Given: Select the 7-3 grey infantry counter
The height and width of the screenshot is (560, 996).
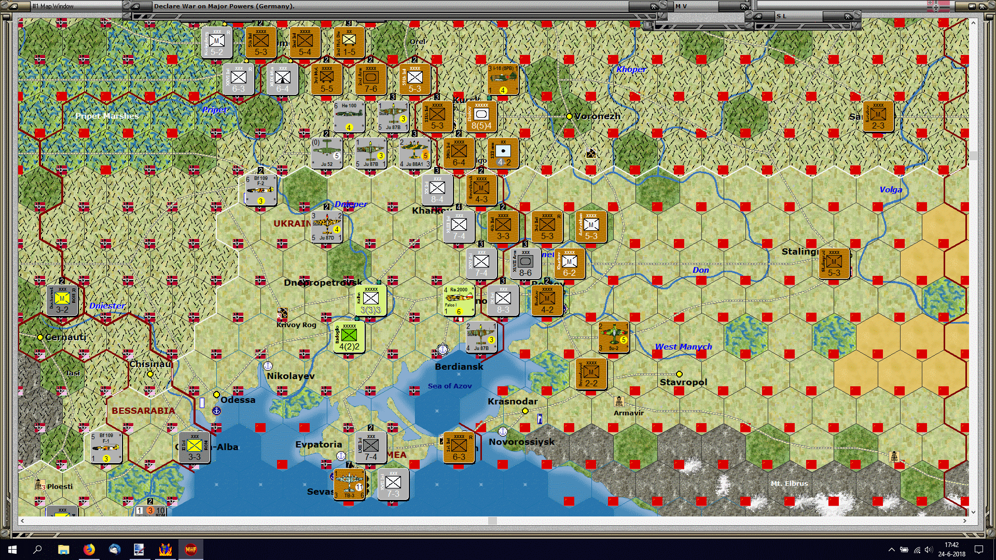Looking at the screenshot, I should (393, 484).
